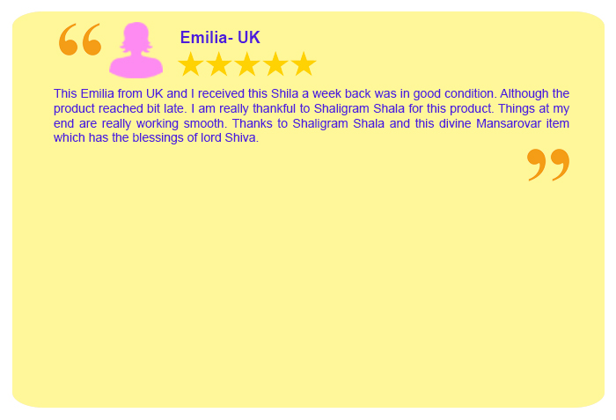Click UK in the reviewer heading
Viewport: 616px width, 420px height.
pos(249,38)
